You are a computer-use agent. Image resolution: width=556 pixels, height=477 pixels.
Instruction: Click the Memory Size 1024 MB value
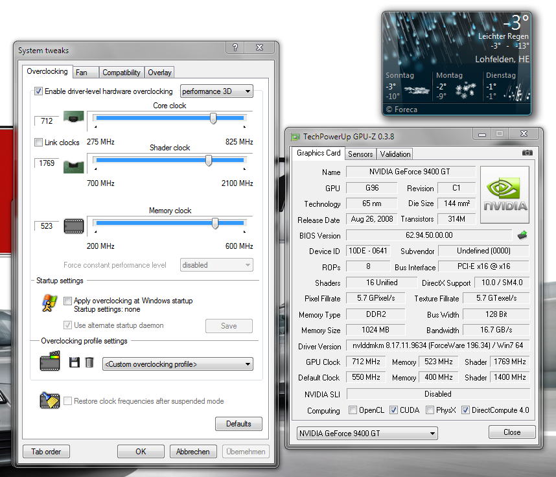coord(375,329)
